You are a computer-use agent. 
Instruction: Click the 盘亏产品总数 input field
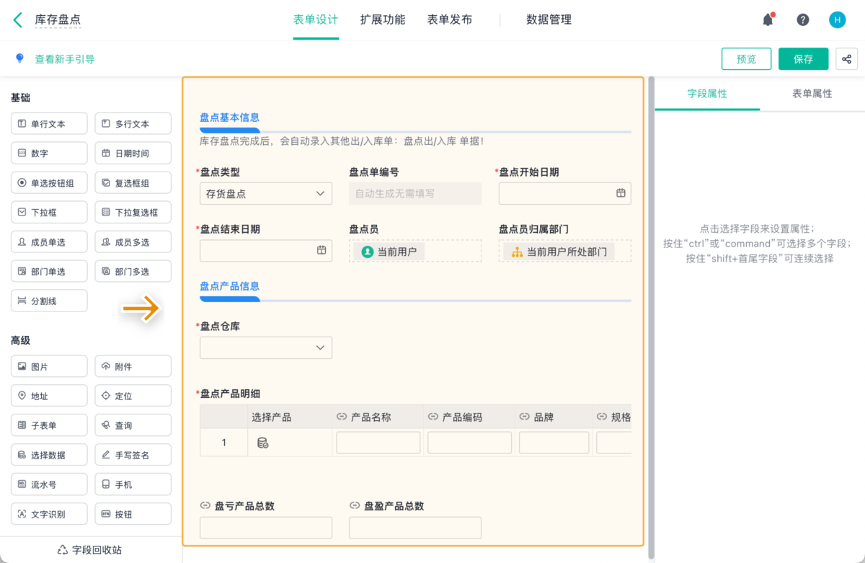265,528
